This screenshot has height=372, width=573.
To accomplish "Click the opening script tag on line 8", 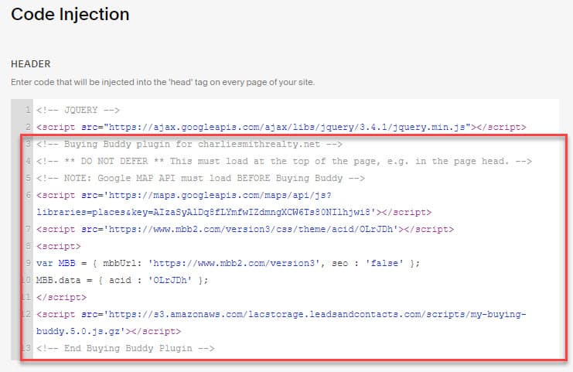I will coord(59,246).
